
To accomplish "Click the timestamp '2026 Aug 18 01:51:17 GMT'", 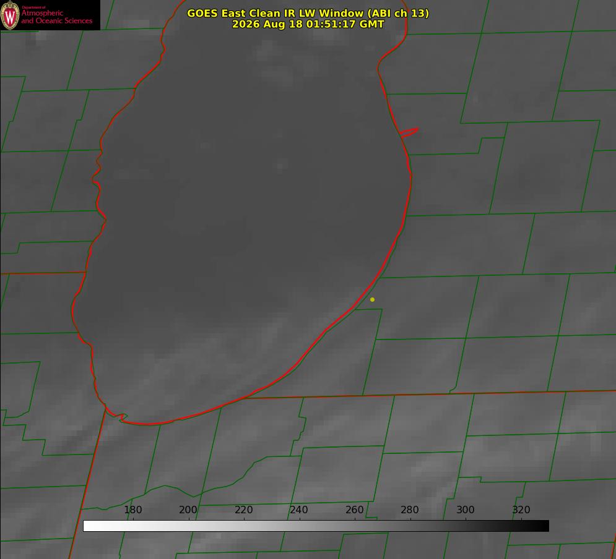I will tap(308, 24).
